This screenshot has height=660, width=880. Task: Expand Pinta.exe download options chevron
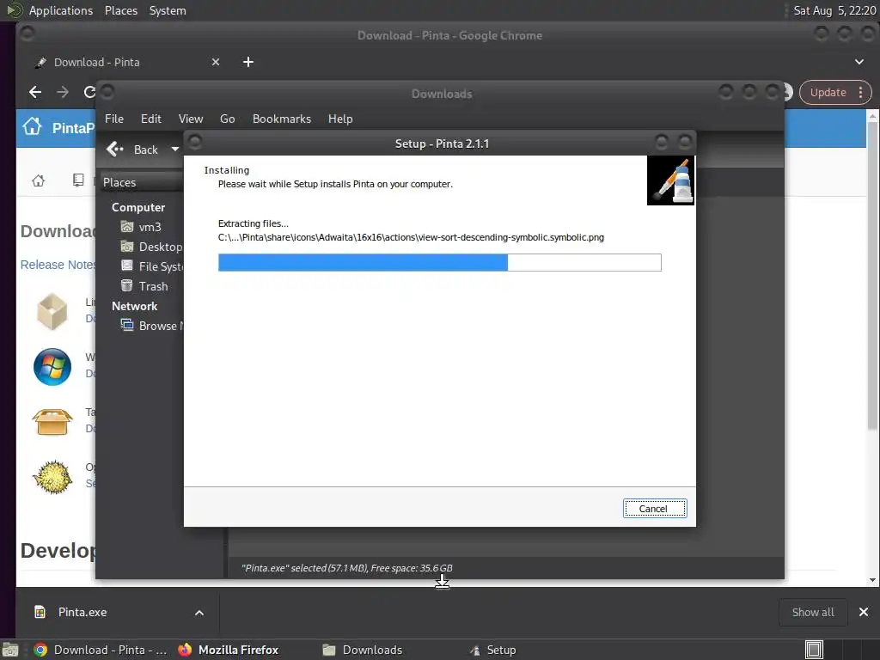(x=199, y=613)
